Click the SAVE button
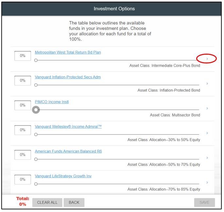The image size is (224, 212). pos(204,203)
